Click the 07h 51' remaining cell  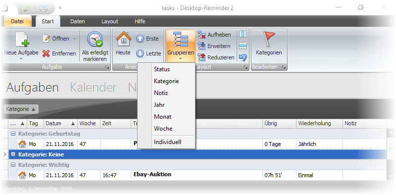(279, 175)
